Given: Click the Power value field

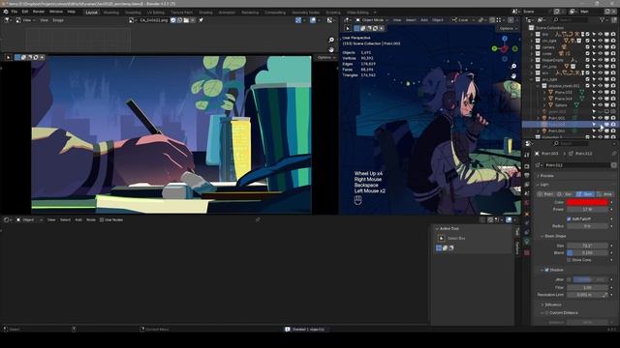Looking at the screenshot, I should [x=587, y=209].
